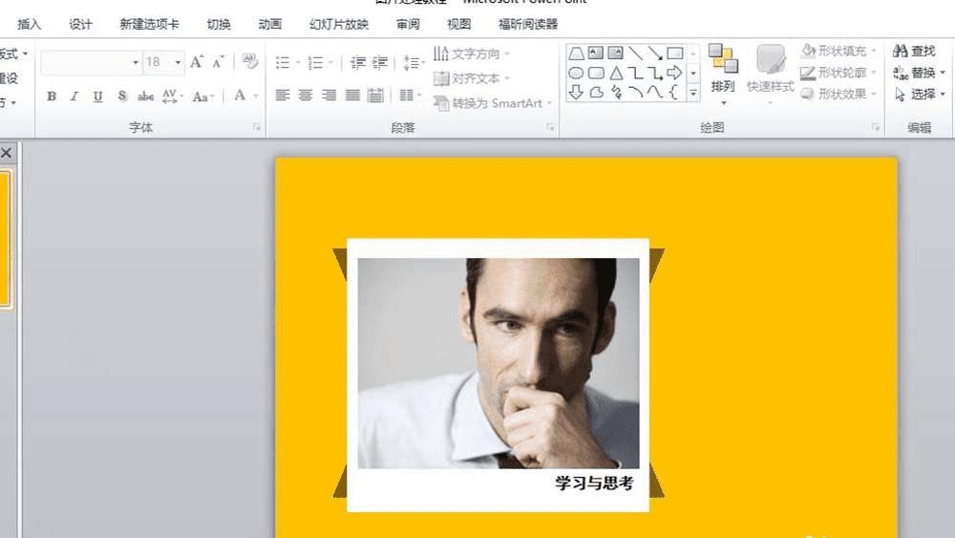The height and width of the screenshot is (538, 955).
Task: Open 排列 arrange menu
Action: pos(723,75)
